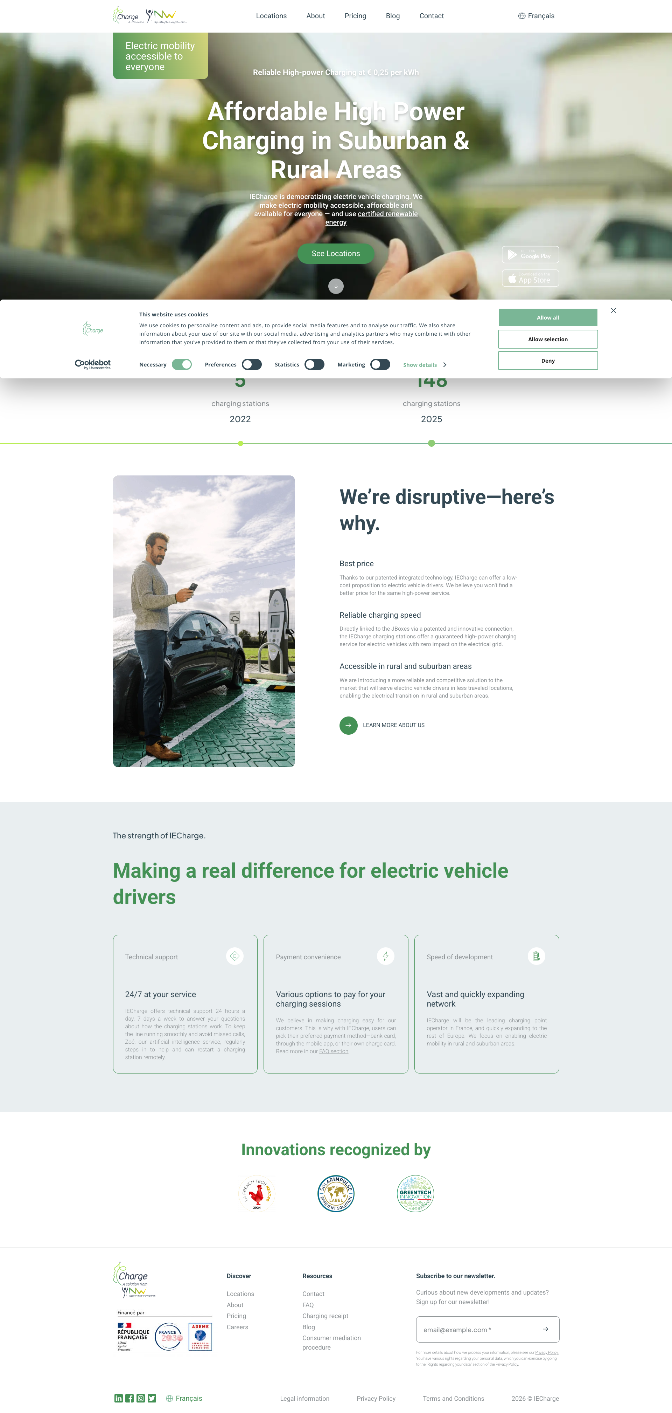Submit newsletter email with arrow icon

[545, 1329]
